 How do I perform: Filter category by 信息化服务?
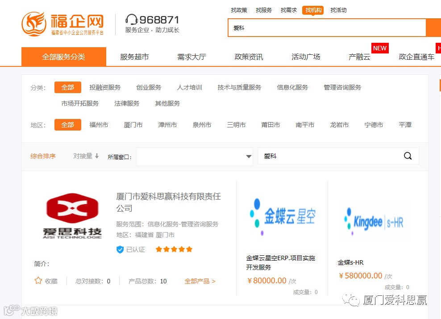point(292,87)
